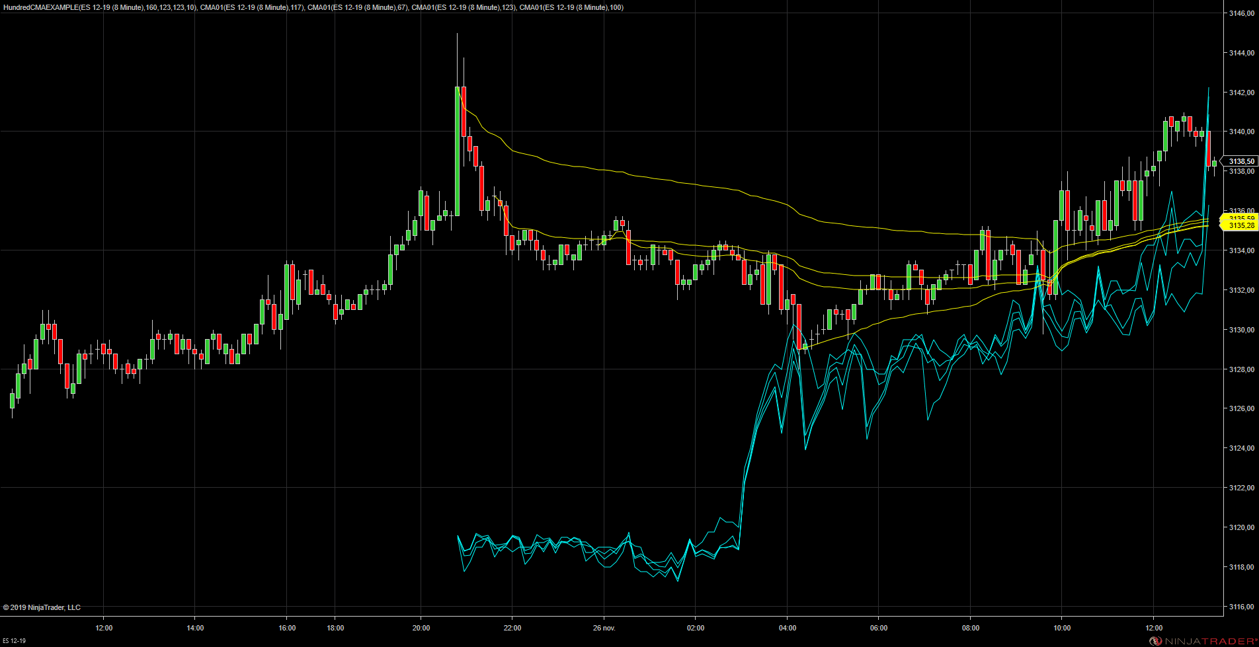This screenshot has height=647, width=1259.
Task: Click the yellow 3135,28 price marker
Action: 1239,225
